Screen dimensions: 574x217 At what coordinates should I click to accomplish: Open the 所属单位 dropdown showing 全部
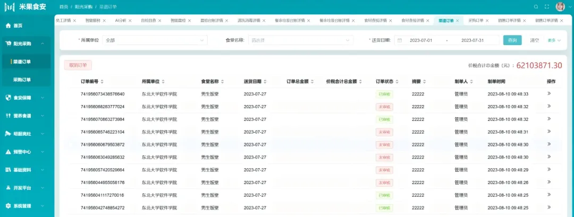[x=155, y=40]
